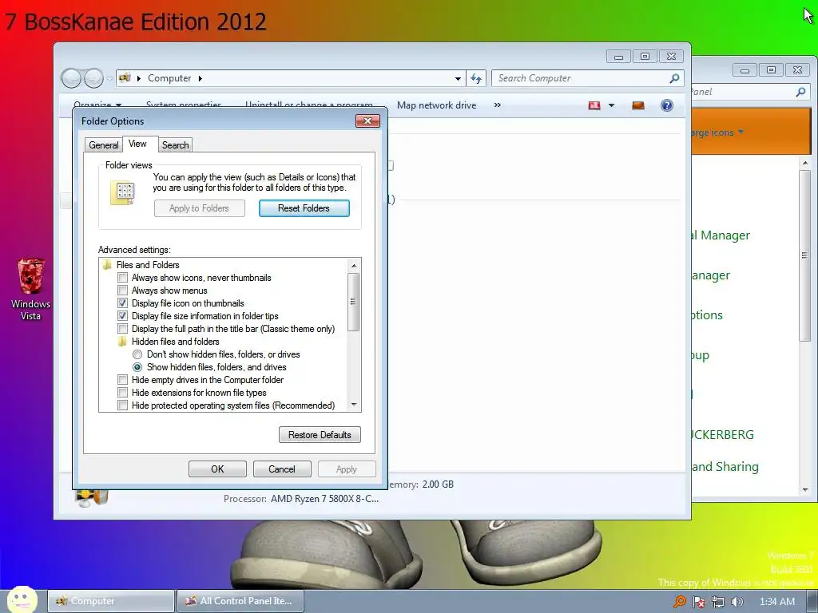
Task: Switch to the Computer taskbar button
Action: coord(111,601)
